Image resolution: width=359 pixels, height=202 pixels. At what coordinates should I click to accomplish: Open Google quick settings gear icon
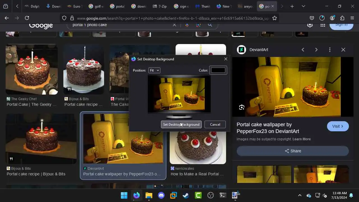click(x=310, y=25)
